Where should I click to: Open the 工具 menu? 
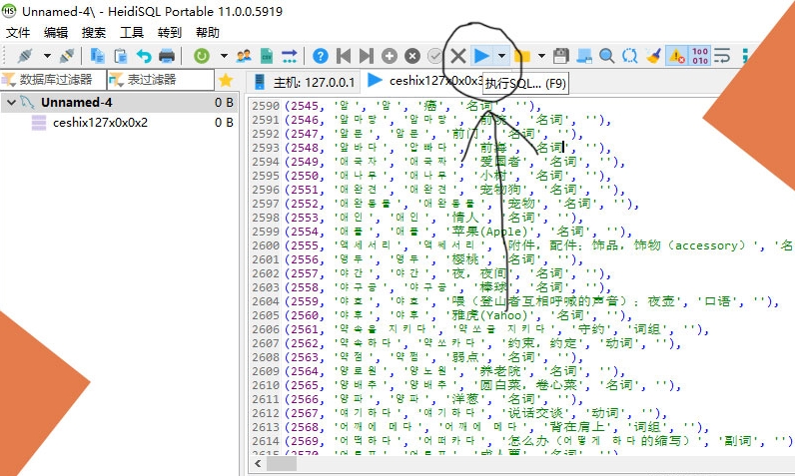(x=132, y=32)
